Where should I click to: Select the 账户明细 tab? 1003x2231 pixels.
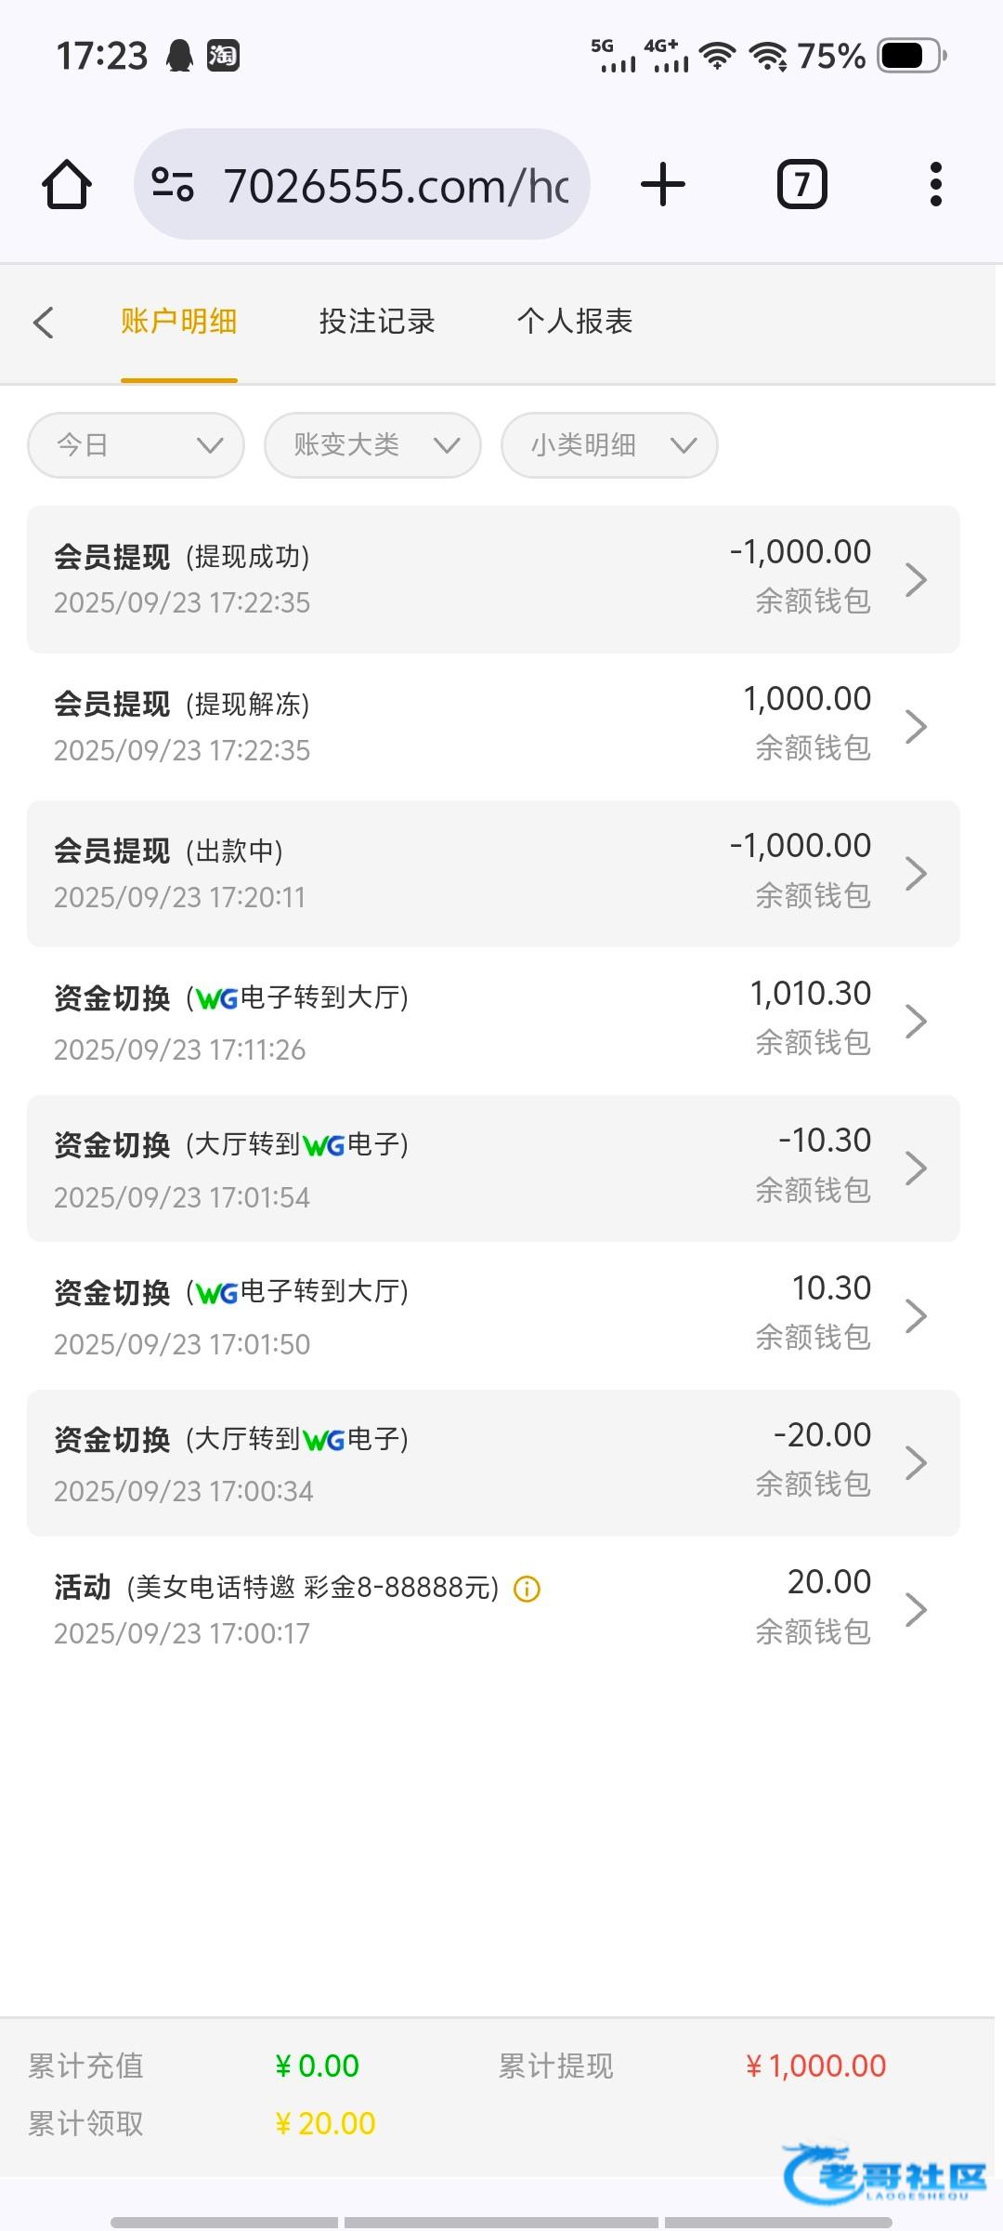pos(178,322)
